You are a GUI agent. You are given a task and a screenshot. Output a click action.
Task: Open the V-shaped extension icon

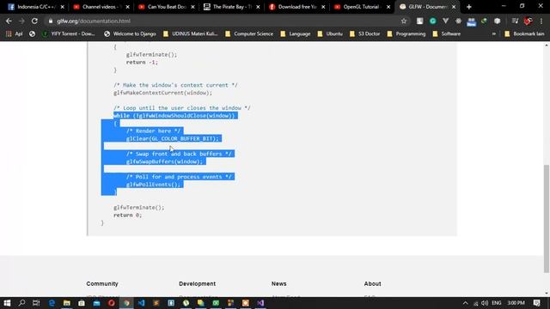445,21
